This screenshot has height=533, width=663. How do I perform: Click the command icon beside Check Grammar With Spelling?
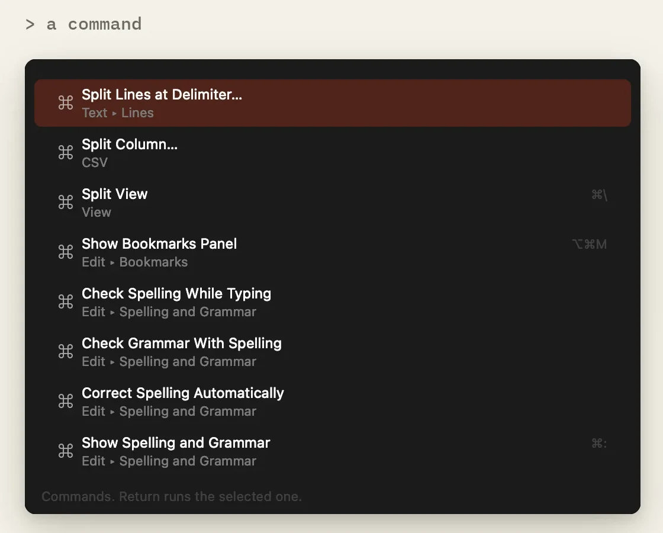[x=66, y=352]
